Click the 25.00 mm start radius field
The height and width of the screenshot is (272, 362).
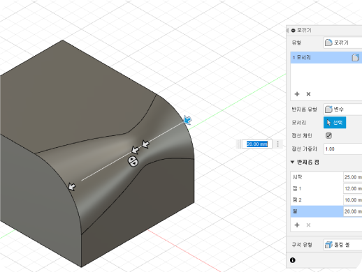click(x=353, y=177)
